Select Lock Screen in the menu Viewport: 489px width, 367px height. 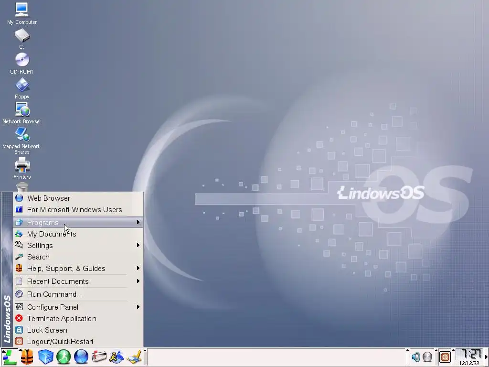tap(78, 330)
